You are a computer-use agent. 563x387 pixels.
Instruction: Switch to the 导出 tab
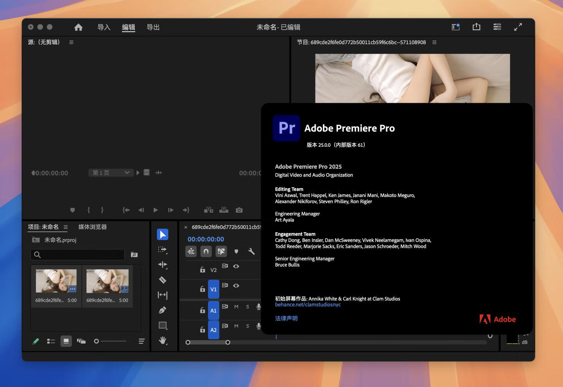click(x=153, y=27)
